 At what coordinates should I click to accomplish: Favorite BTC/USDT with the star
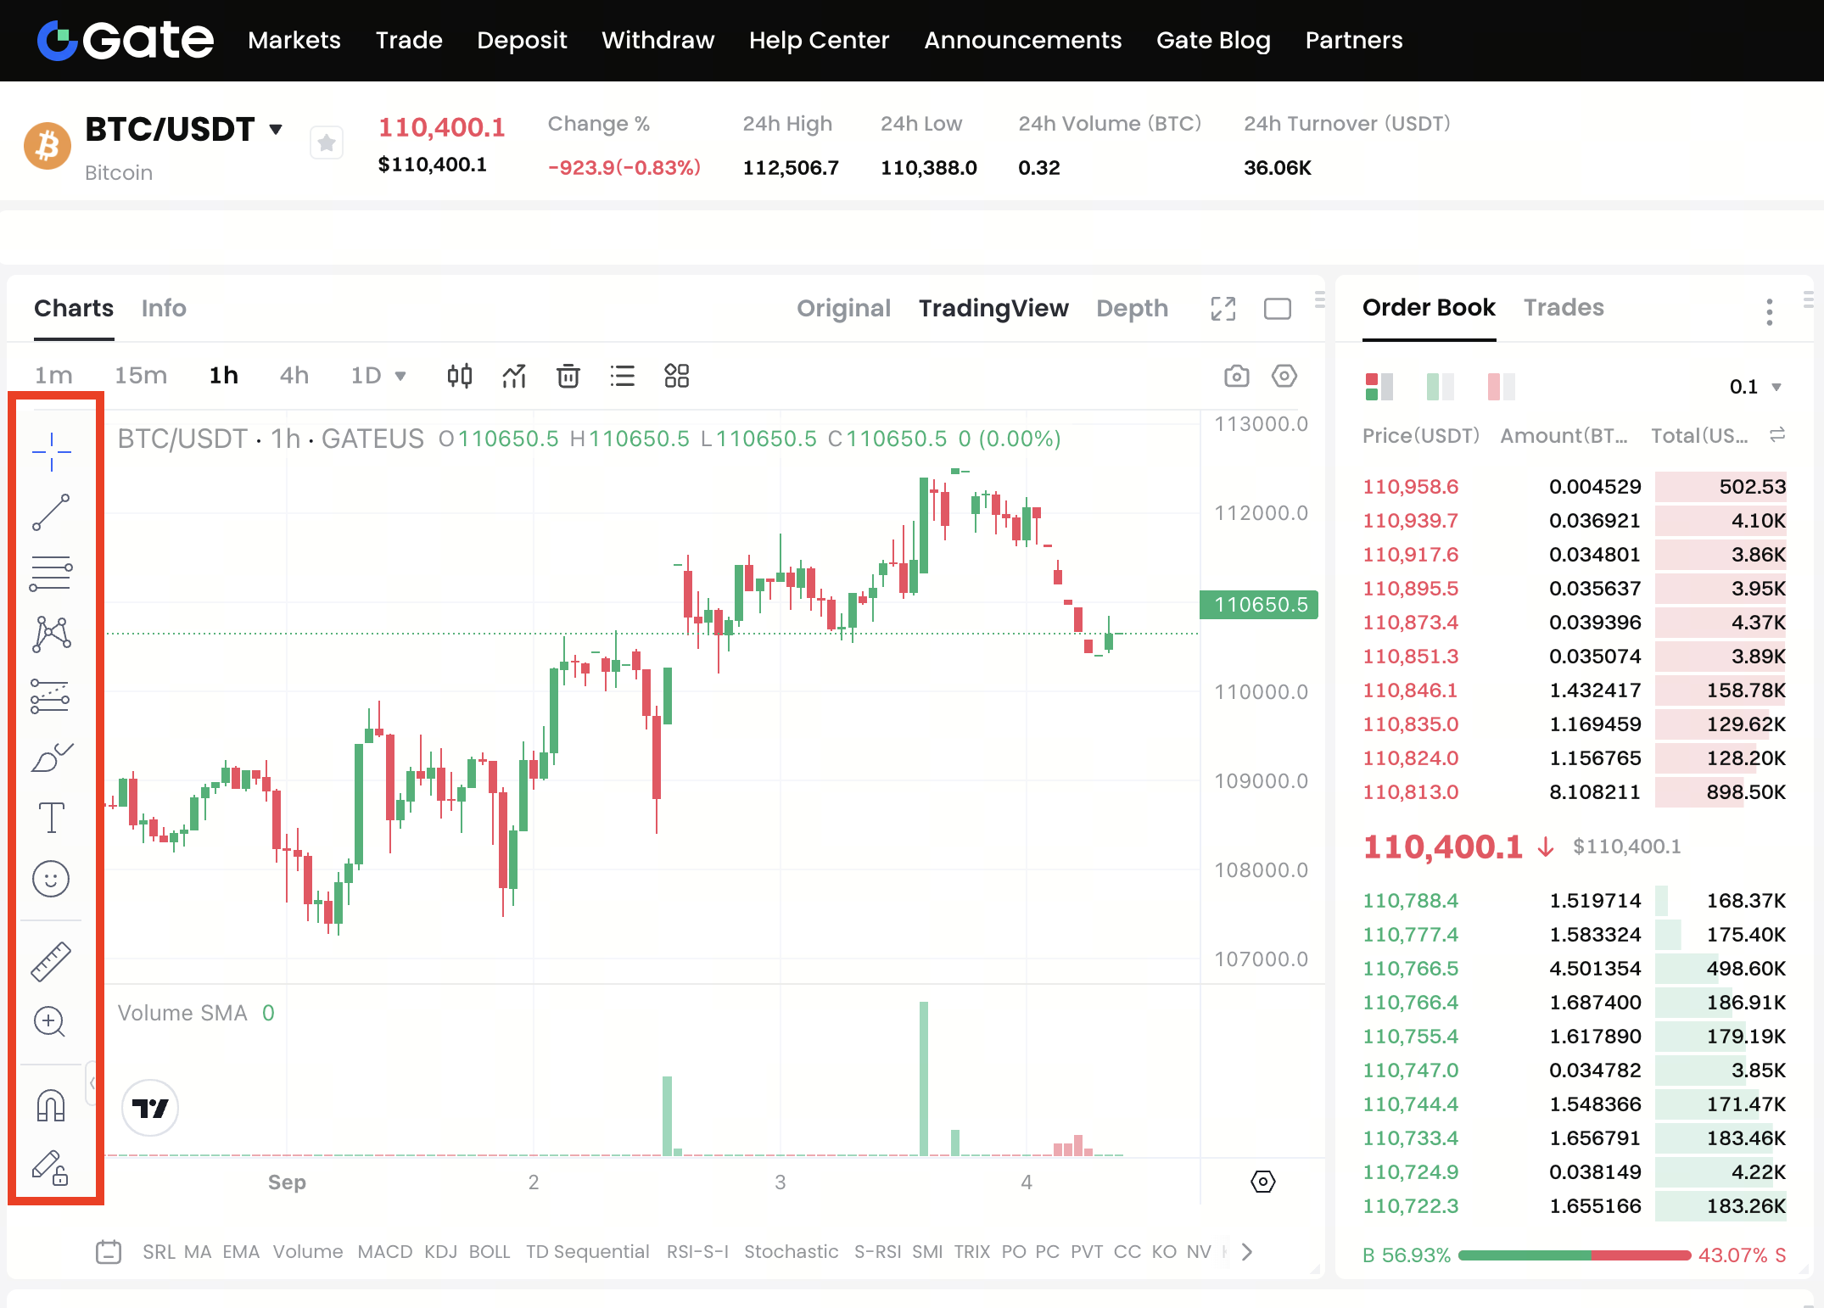click(326, 143)
